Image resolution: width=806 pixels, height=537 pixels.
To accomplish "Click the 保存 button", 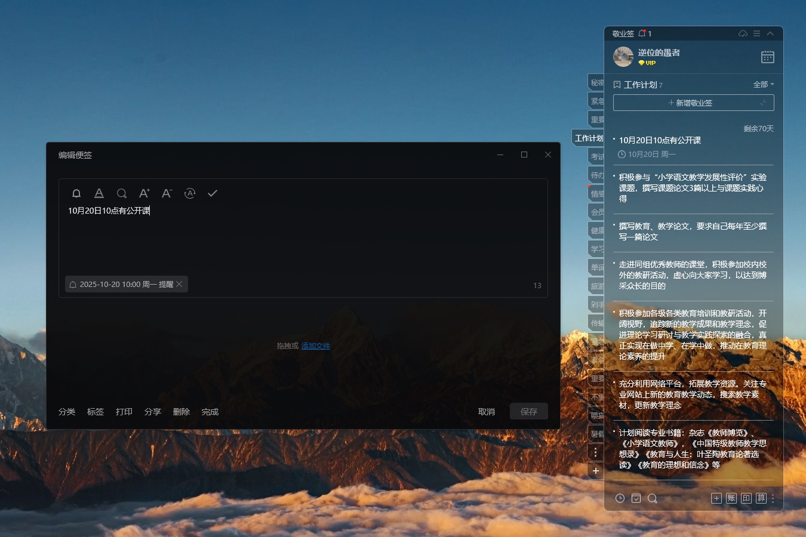I will (529, 411).
